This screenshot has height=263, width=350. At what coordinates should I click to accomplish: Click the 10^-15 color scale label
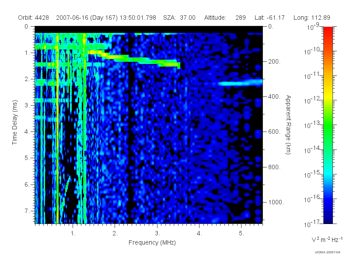point(312,174)
